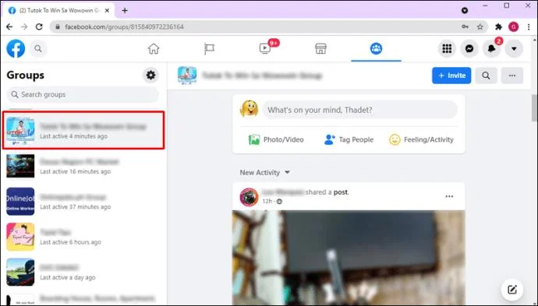
Task: Open the shared post photo
Action: (349, 258)
